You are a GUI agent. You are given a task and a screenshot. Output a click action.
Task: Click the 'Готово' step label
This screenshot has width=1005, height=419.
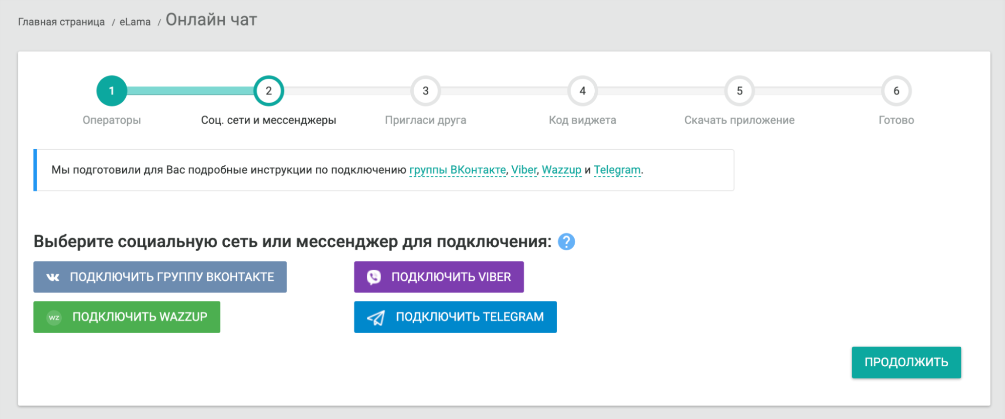coord(896,120)
